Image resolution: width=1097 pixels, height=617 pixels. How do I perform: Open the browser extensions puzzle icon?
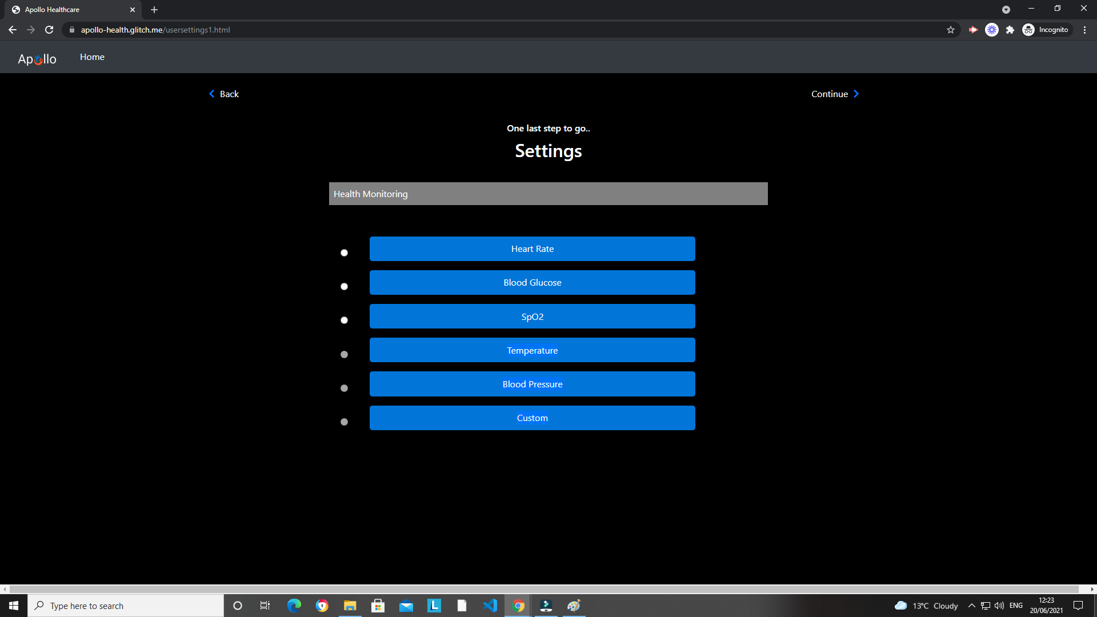[1010, 30]
